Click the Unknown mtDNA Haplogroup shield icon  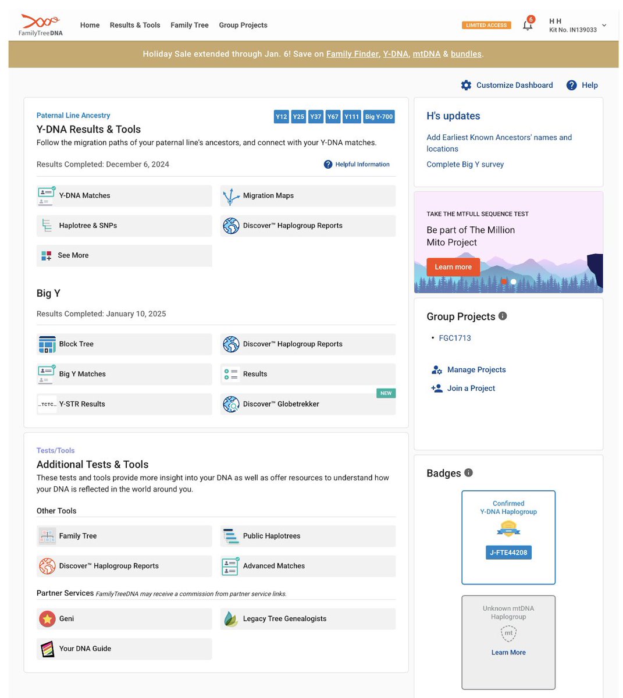[x=508, y=633]
